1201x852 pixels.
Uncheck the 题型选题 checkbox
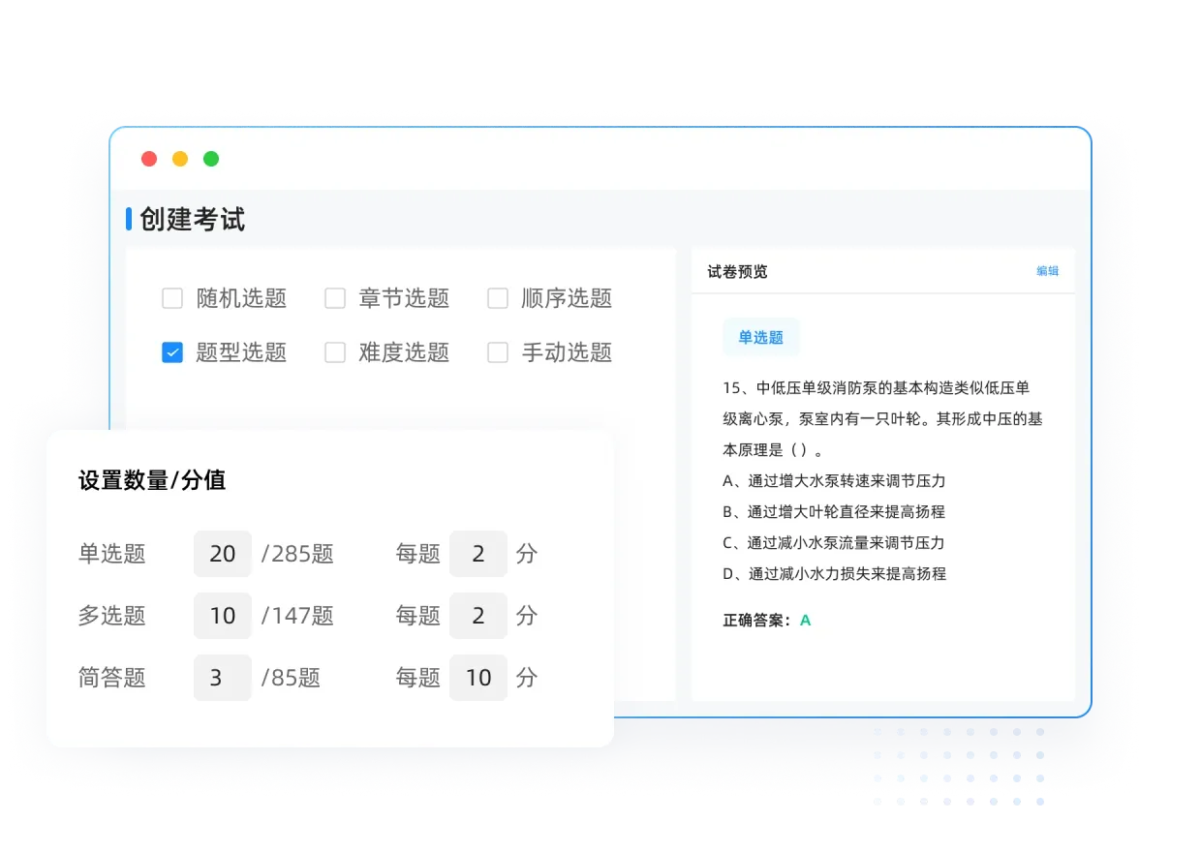point(172,352)
